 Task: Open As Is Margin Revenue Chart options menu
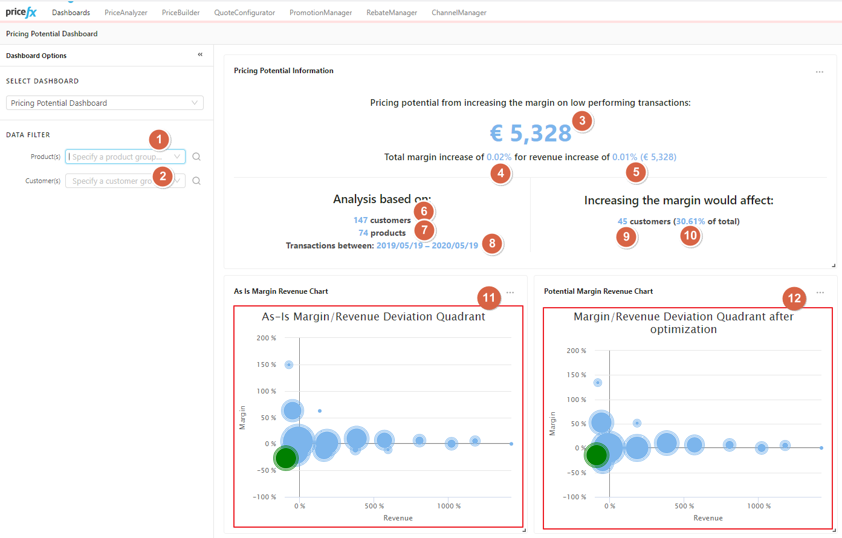point(510,293)
